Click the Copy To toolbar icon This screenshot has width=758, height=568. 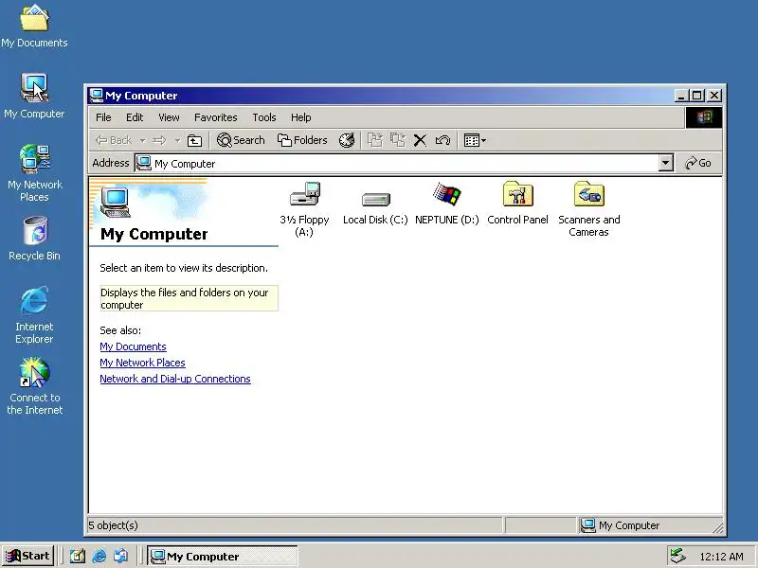coord(398,140)
